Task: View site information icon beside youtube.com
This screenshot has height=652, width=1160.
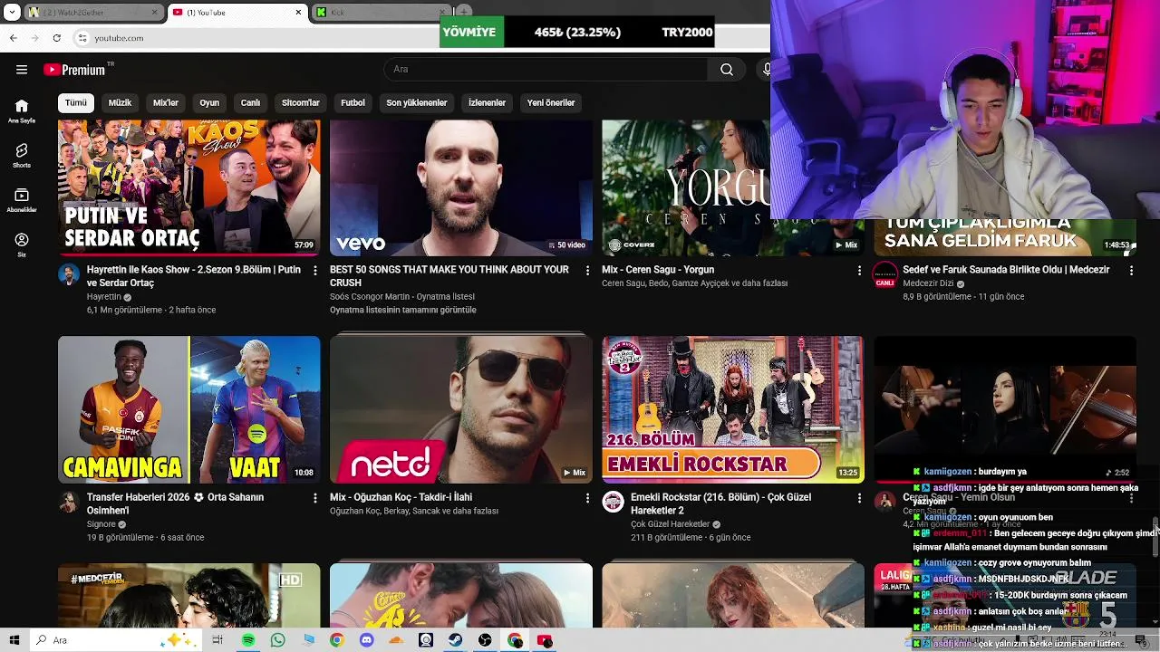Action: 82,38
